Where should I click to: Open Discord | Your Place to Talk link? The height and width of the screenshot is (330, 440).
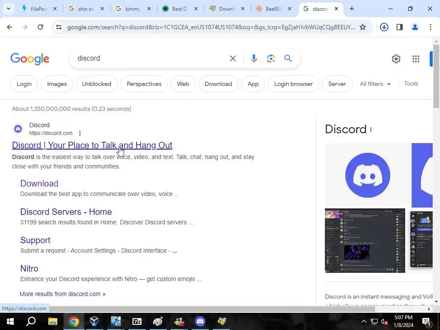click(x=92, y=145)
